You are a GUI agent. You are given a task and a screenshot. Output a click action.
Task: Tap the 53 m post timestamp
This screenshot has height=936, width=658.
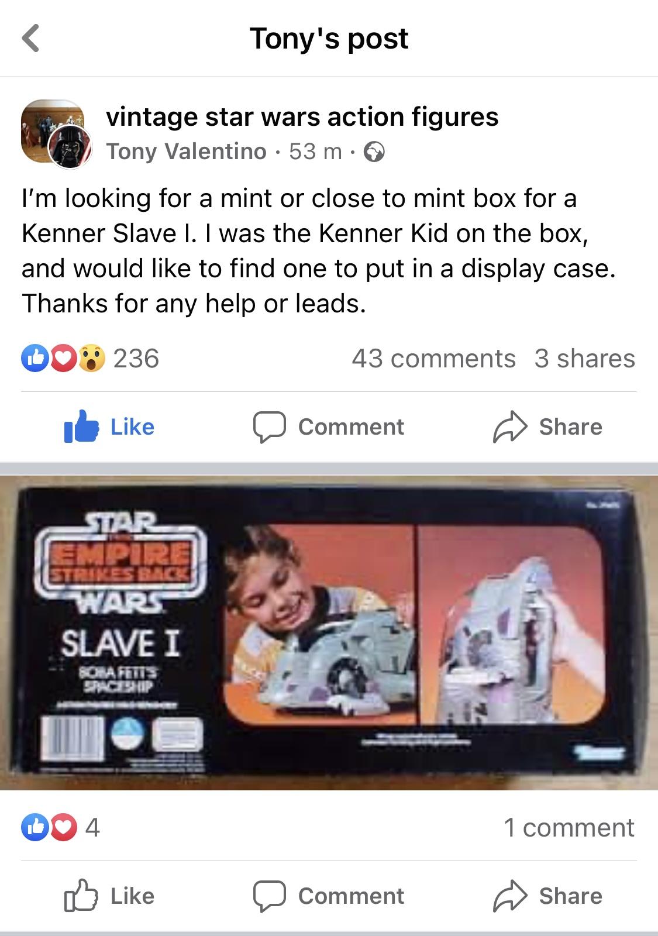pyautogui.click(x=315, y=152)
